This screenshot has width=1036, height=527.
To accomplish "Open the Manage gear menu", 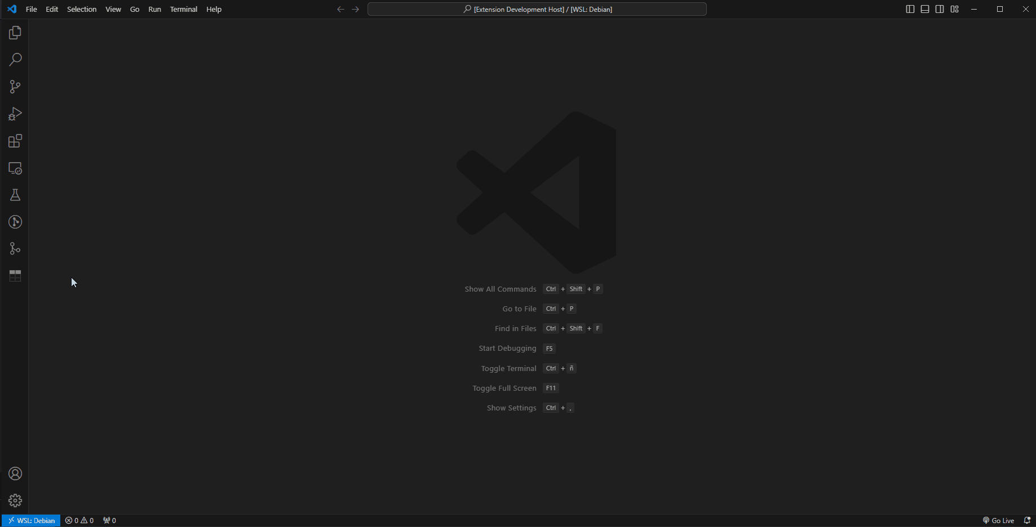I will [15, 501].
